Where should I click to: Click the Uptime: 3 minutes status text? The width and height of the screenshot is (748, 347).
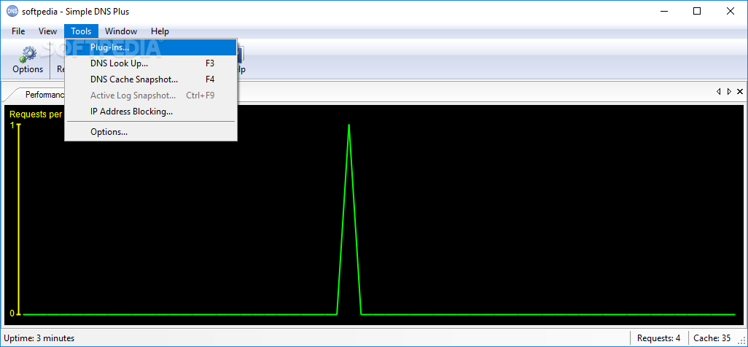click(39, 338)
